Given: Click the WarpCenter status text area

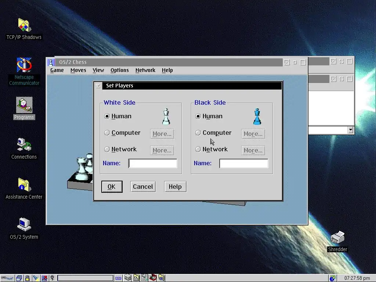Looking at the screenshot, I should click(85, 278).
